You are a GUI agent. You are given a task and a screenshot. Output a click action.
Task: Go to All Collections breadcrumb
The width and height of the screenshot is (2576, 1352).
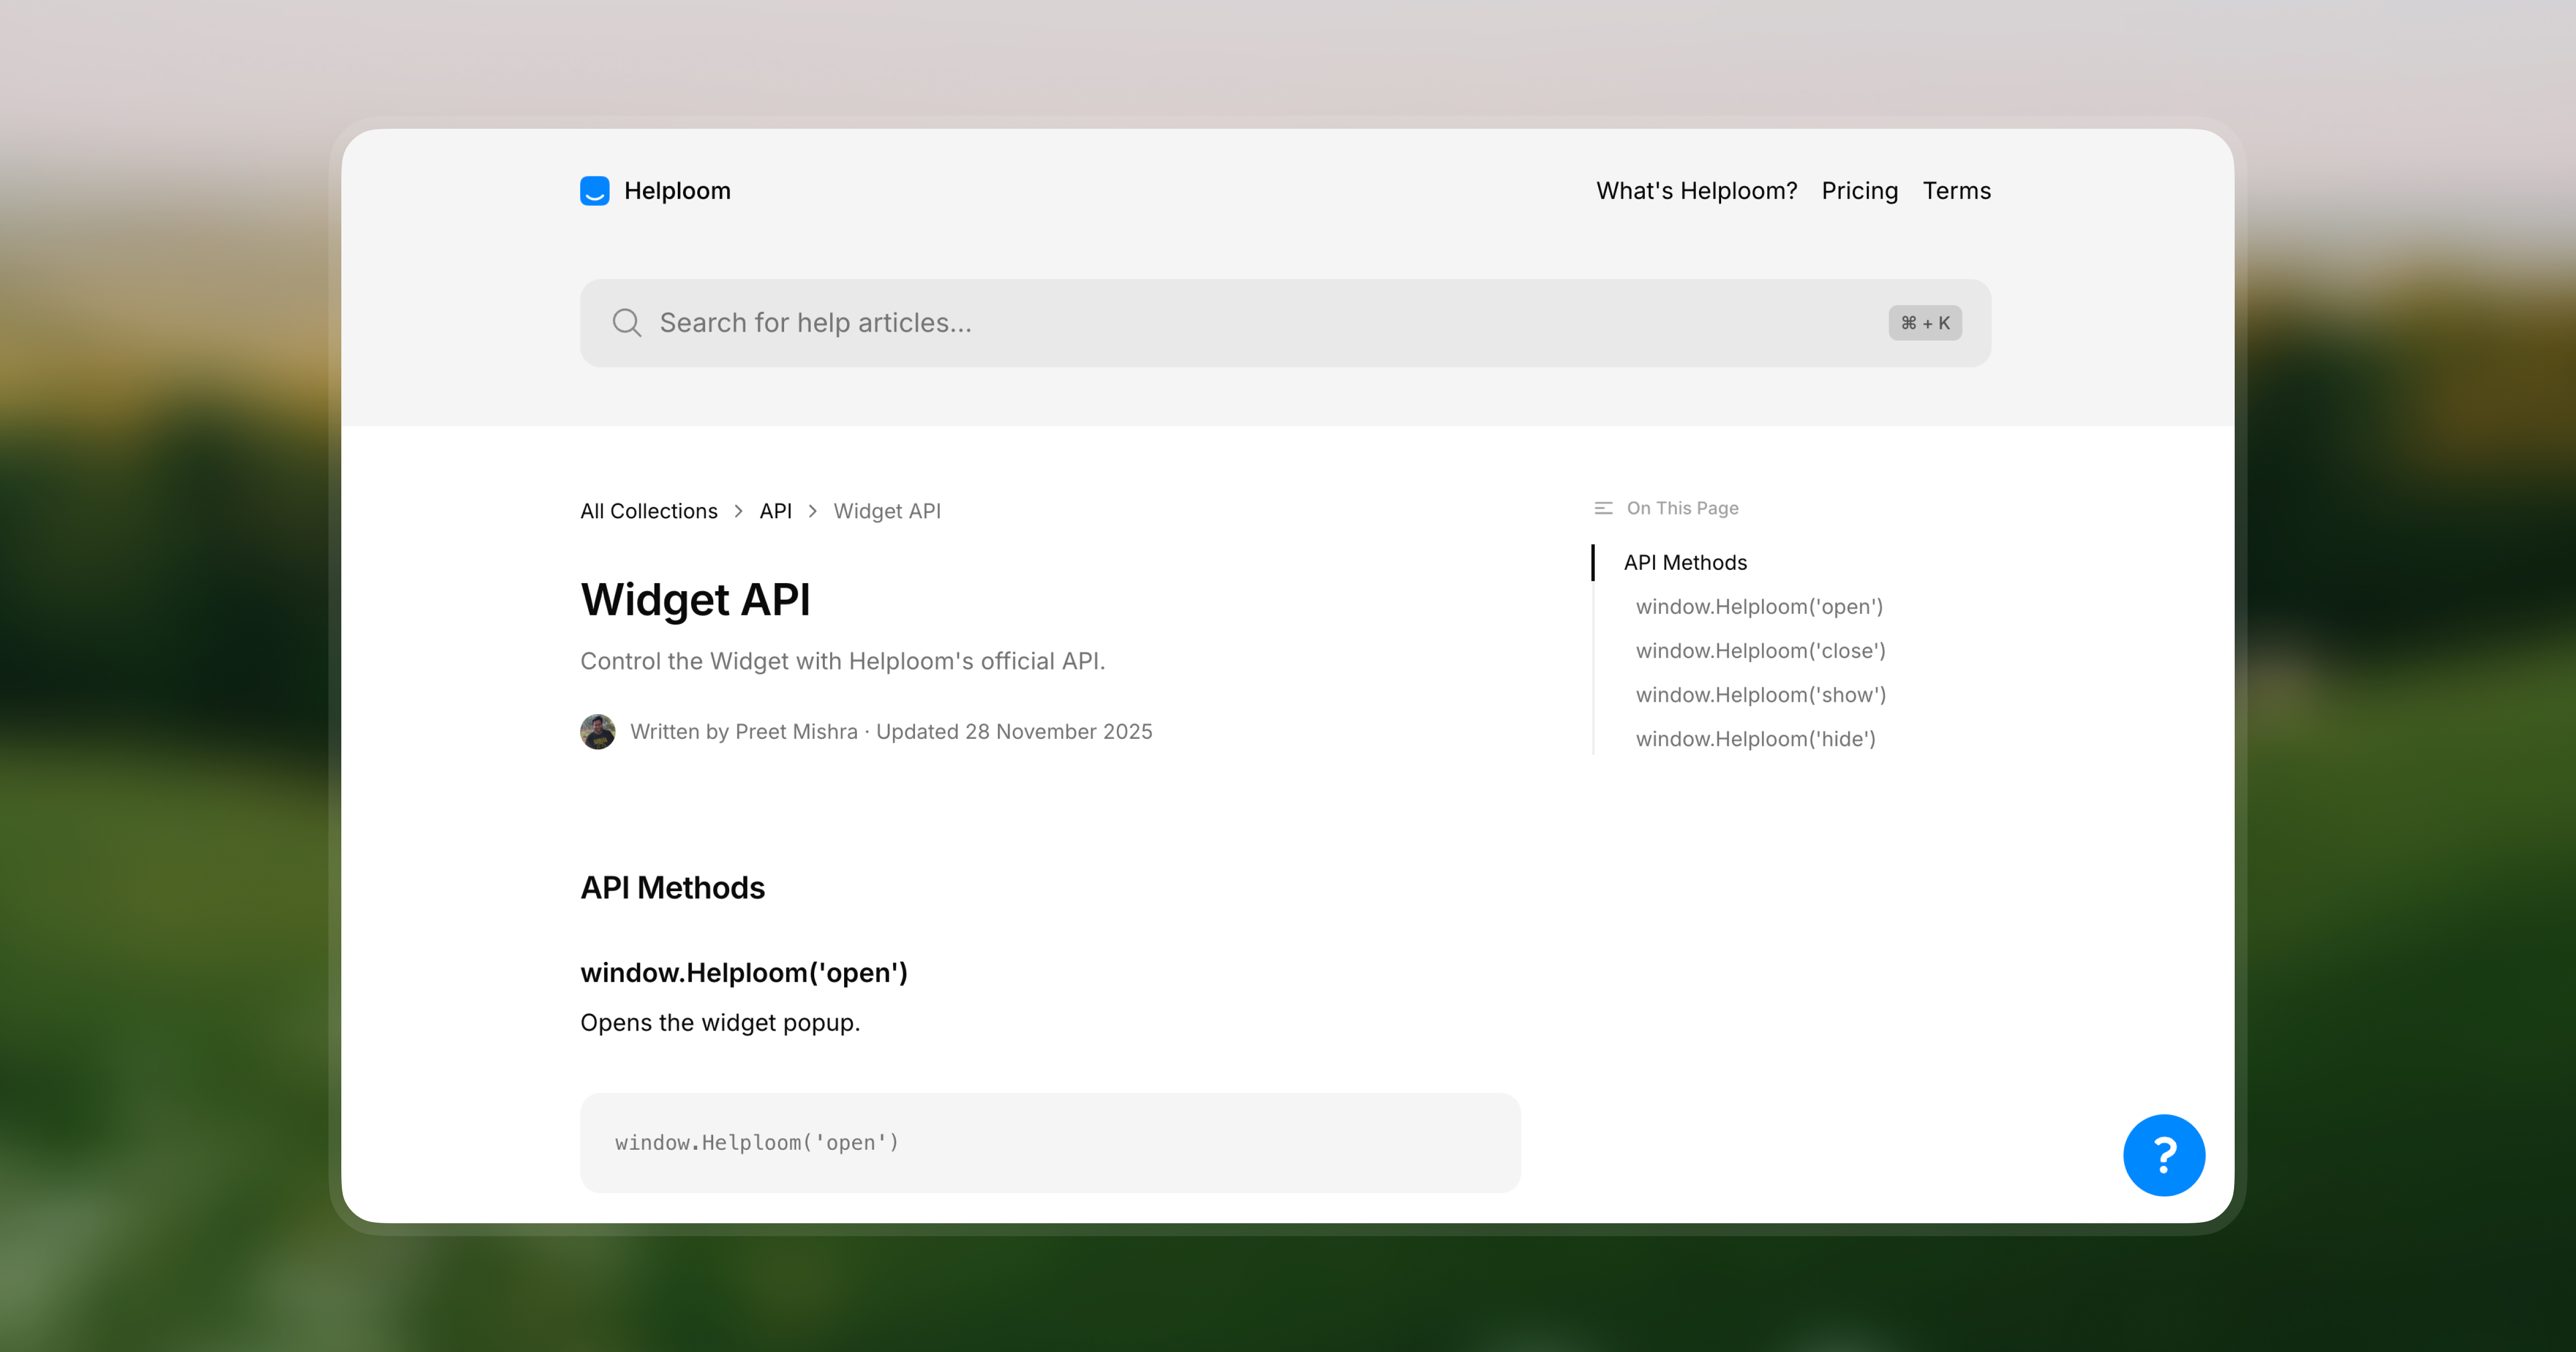coord(649,511)
